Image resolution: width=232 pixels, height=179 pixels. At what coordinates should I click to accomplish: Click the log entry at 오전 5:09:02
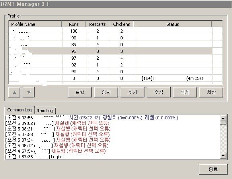click(57, 123)
